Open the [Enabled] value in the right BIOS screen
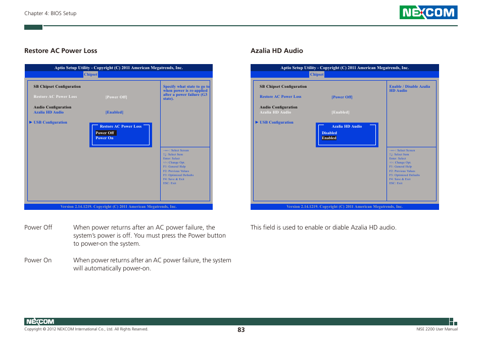 (x=341, y=112)
